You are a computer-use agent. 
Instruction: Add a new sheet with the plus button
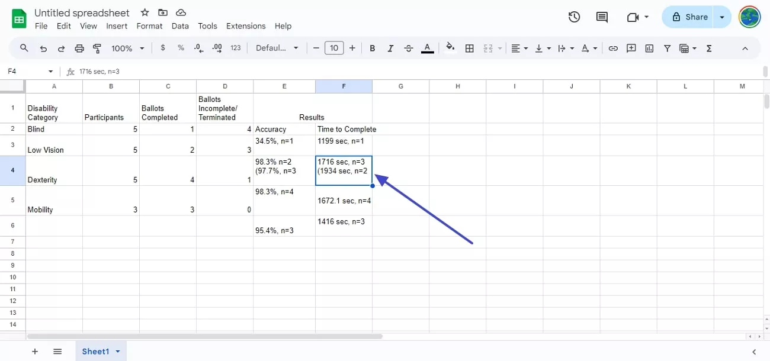click(x=34, y=351)
